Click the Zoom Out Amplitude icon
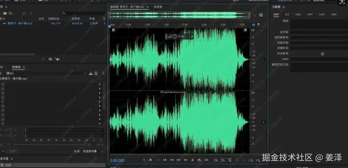348x168 pixels. [223, 160]
